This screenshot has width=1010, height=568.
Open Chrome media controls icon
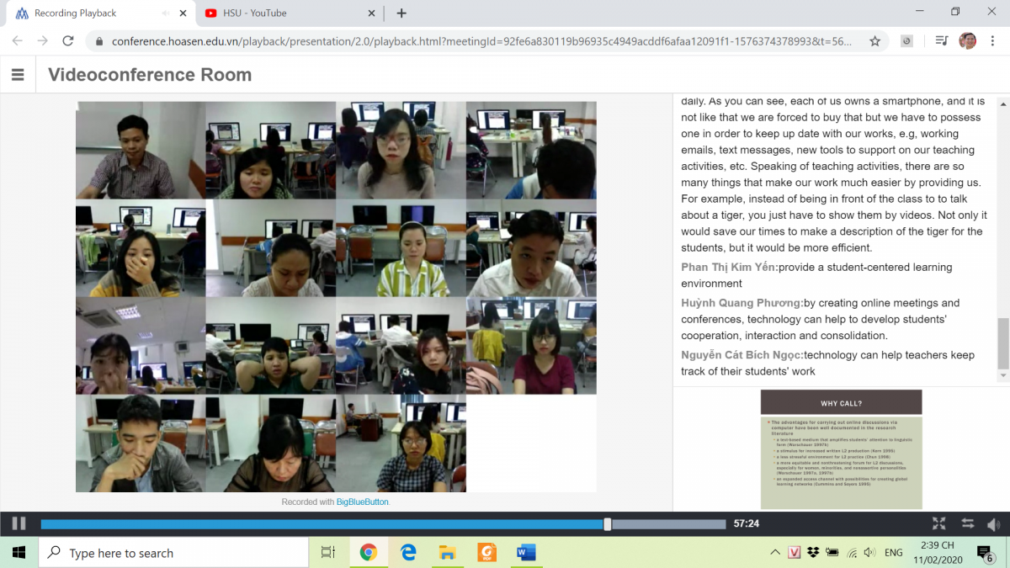point(941,40)
